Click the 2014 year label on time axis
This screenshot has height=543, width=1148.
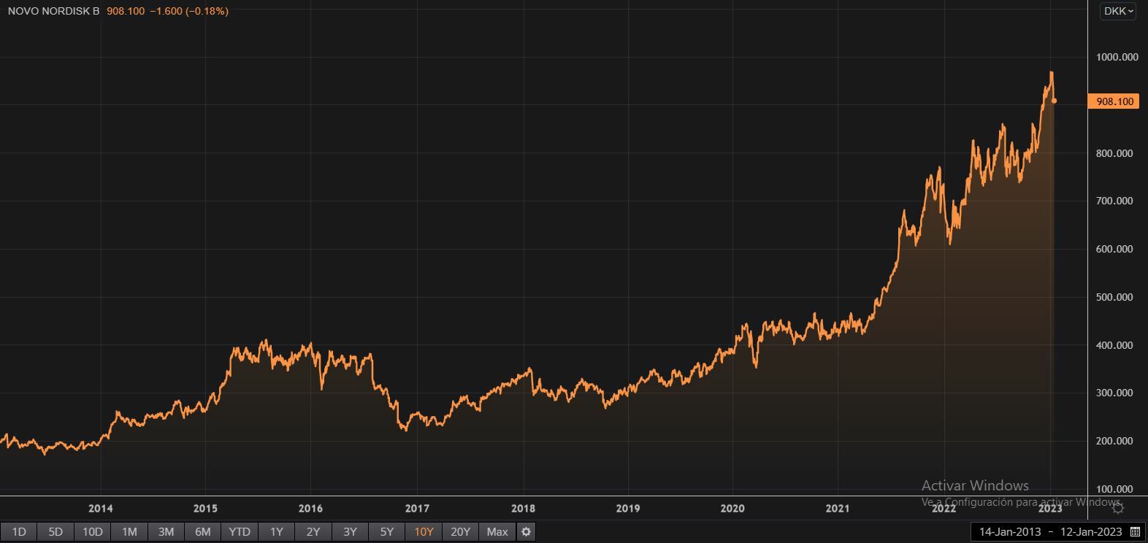click(x=100, y=509)
